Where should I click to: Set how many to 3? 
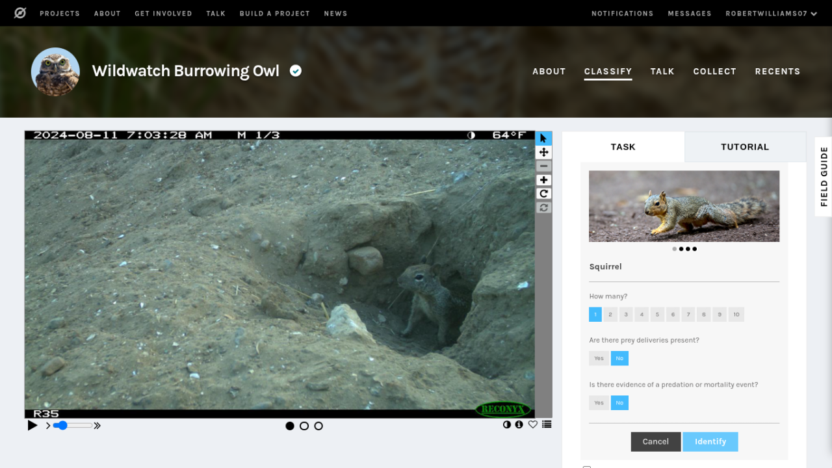(x=626, y=315)
